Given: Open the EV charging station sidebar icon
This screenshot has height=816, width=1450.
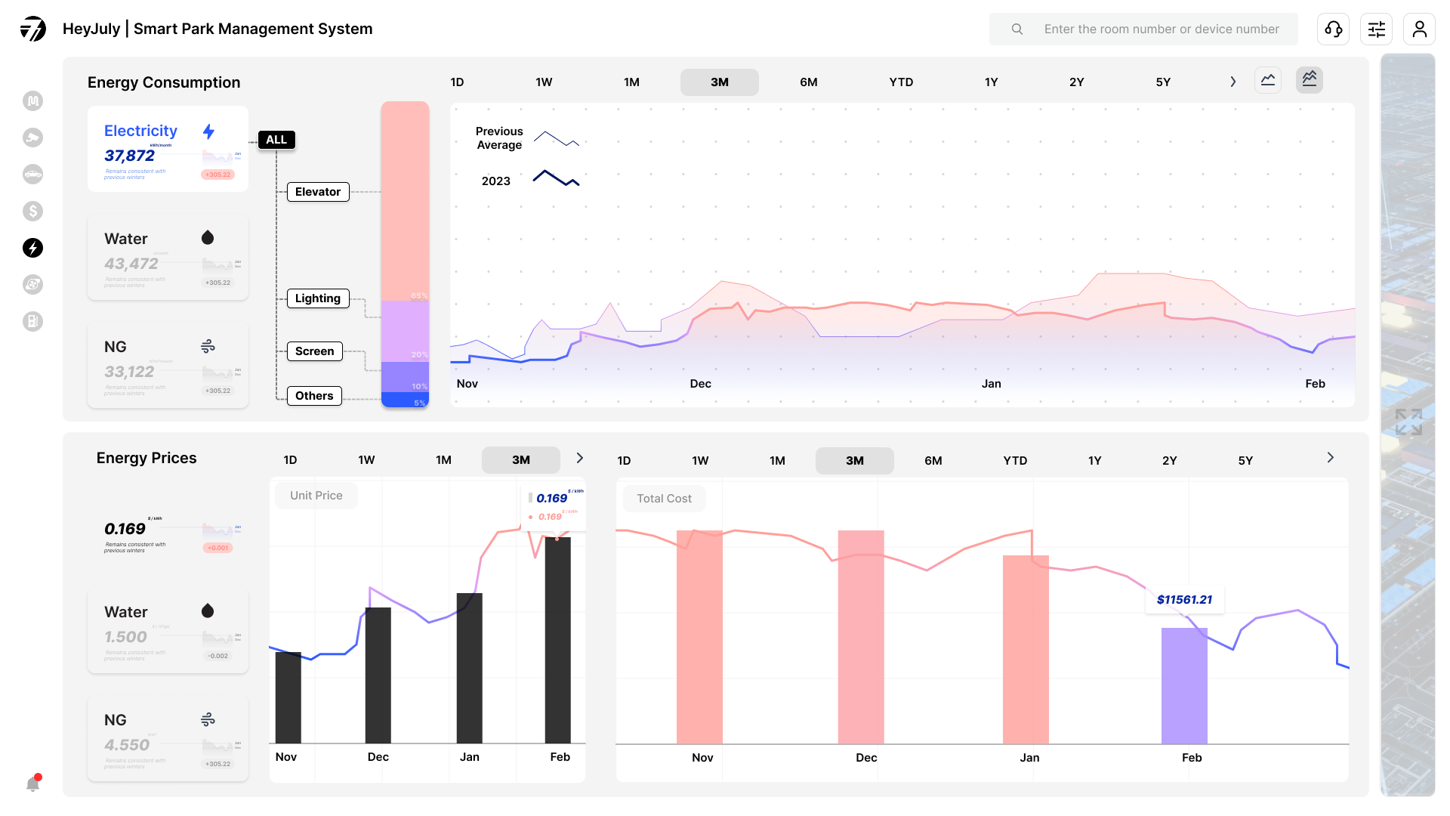Looking at the screenshot, I should tap(32, 321).
